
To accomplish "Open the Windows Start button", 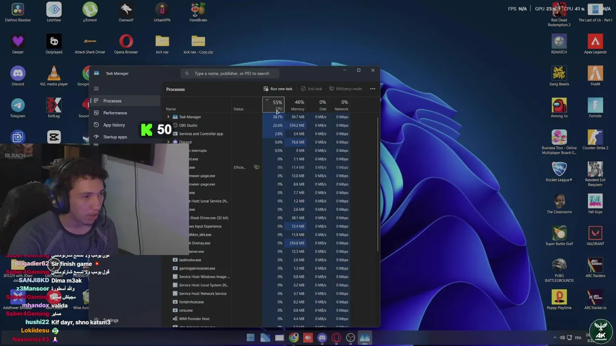I will (250, 338).
